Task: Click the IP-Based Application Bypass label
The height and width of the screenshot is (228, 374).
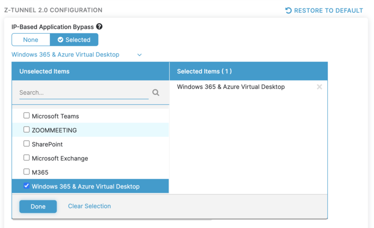Action: 52,27
